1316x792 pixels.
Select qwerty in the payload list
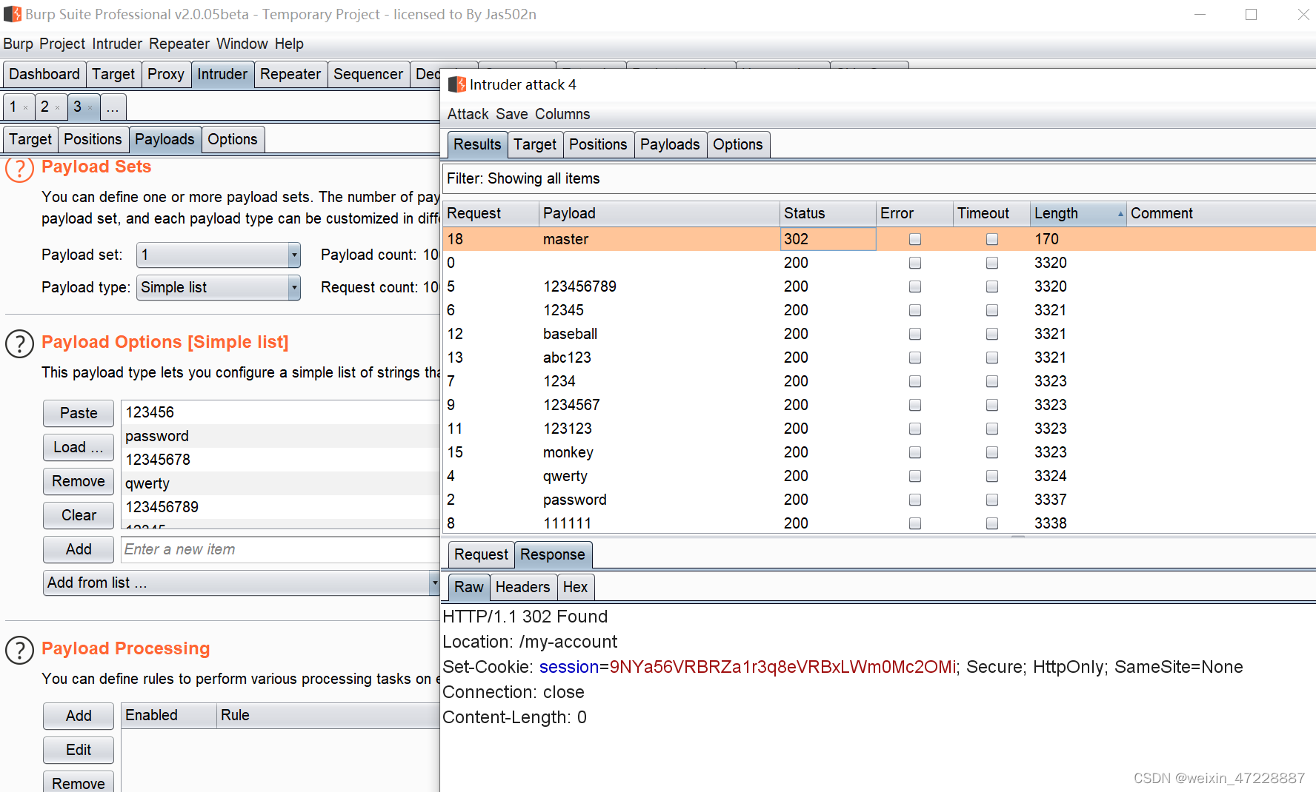280,483
